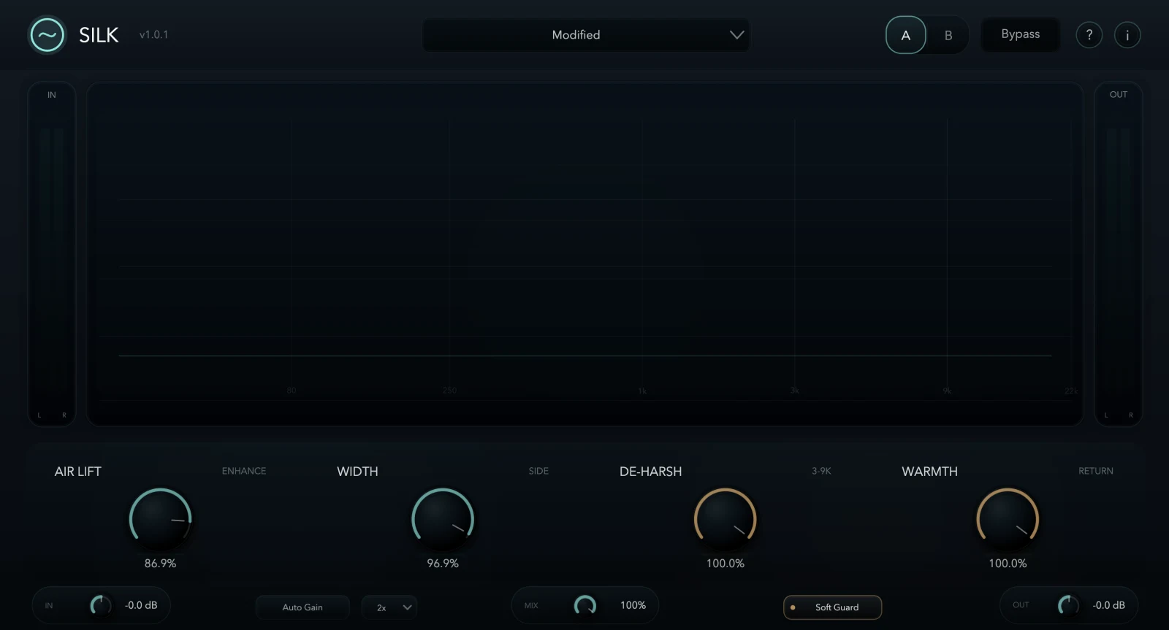Click the 3-9K label

pos(821,471)
